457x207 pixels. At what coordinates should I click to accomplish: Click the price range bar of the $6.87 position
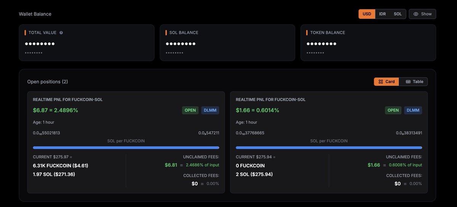(126, 147)
